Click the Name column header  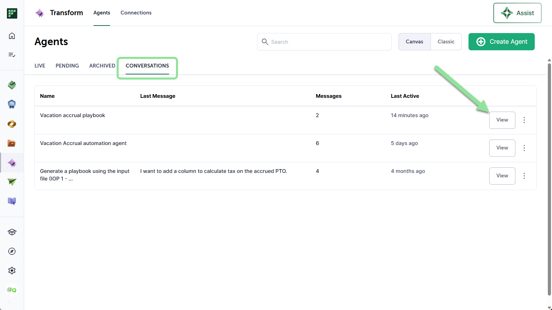tap(47, 96)
